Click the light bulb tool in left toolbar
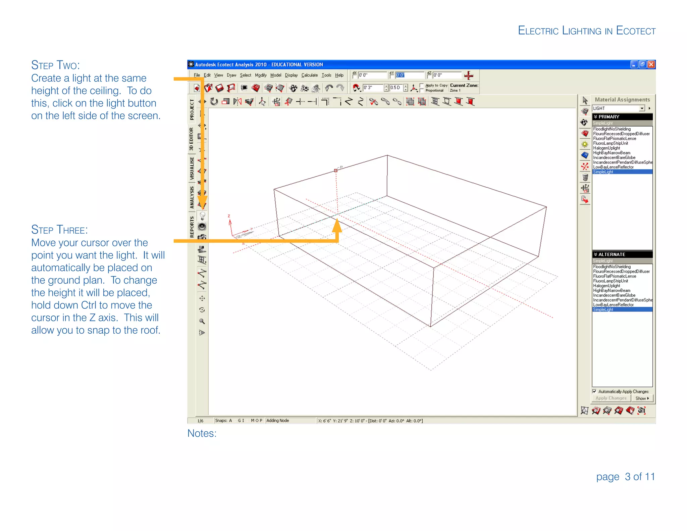This screenshot has height=531, width=687. [202, 216]
